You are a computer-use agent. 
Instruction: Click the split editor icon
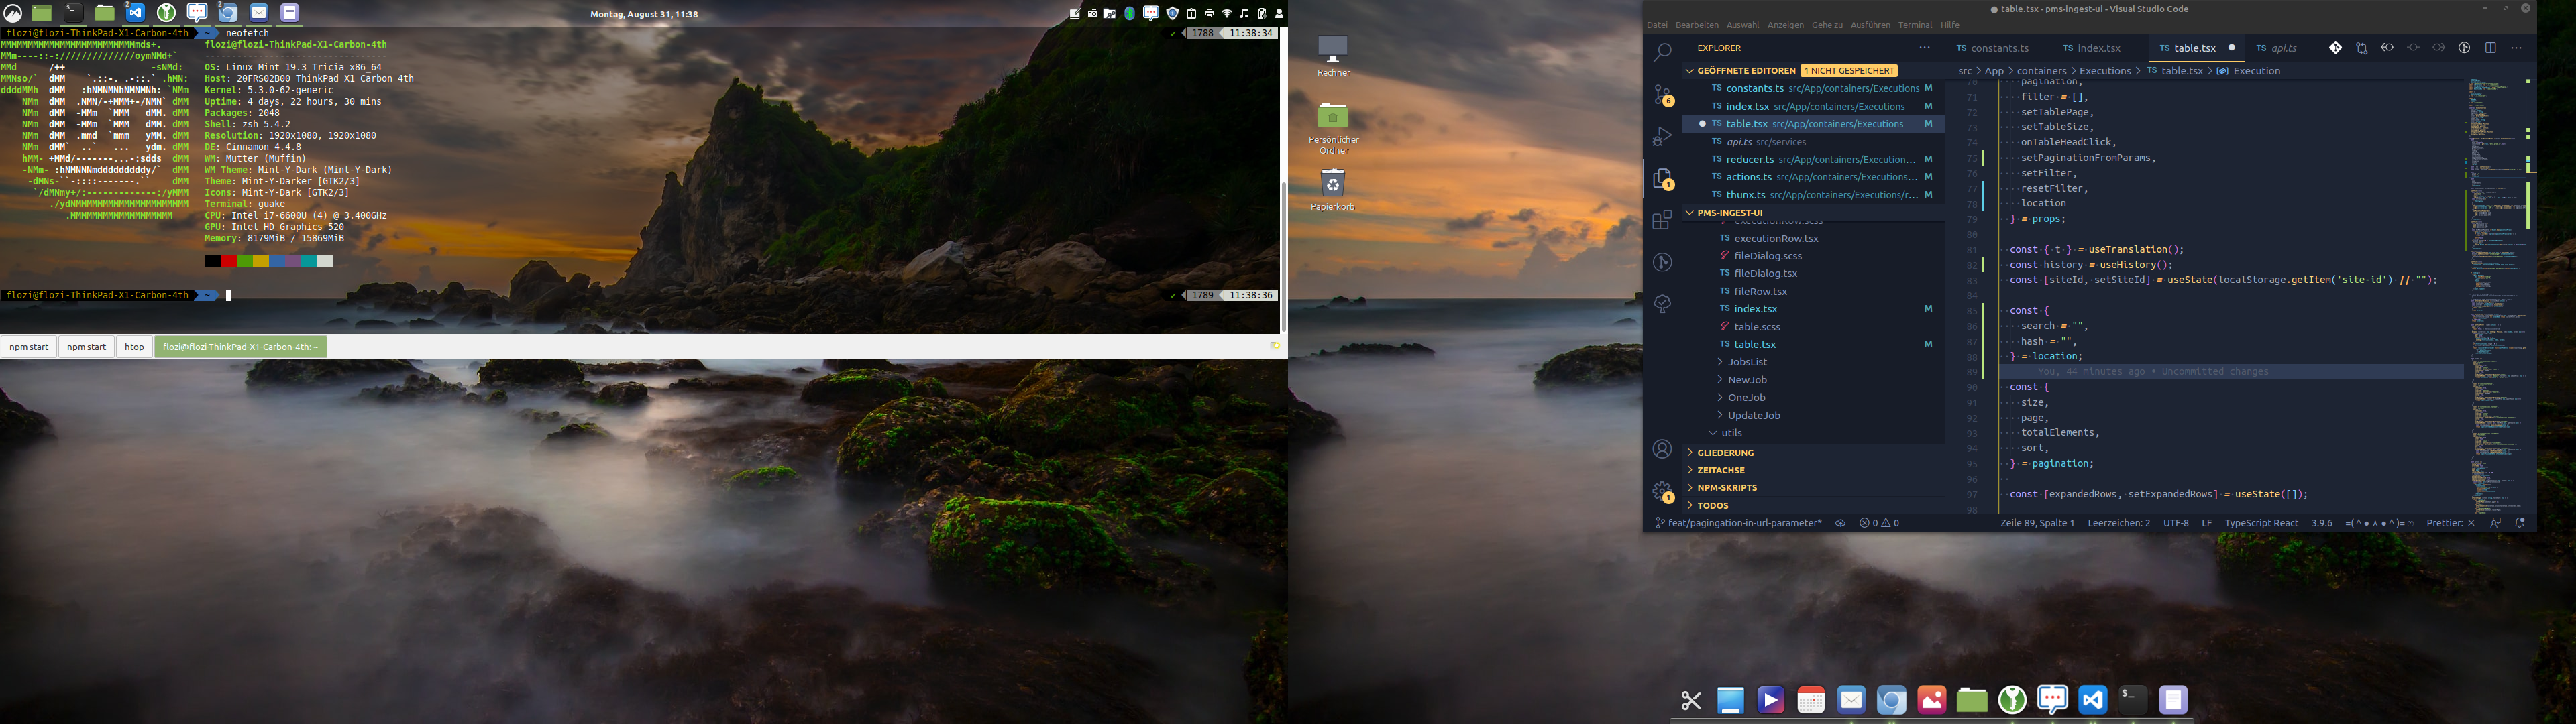(x=2490, y=48)
